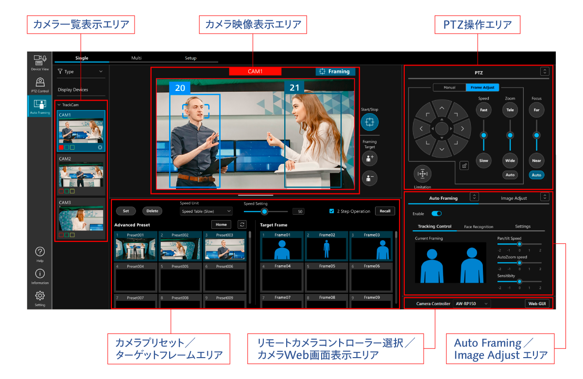The image size is (583, 379).
Task: Expand the Type filter dropdown
Action: click(x=80, y=71)
